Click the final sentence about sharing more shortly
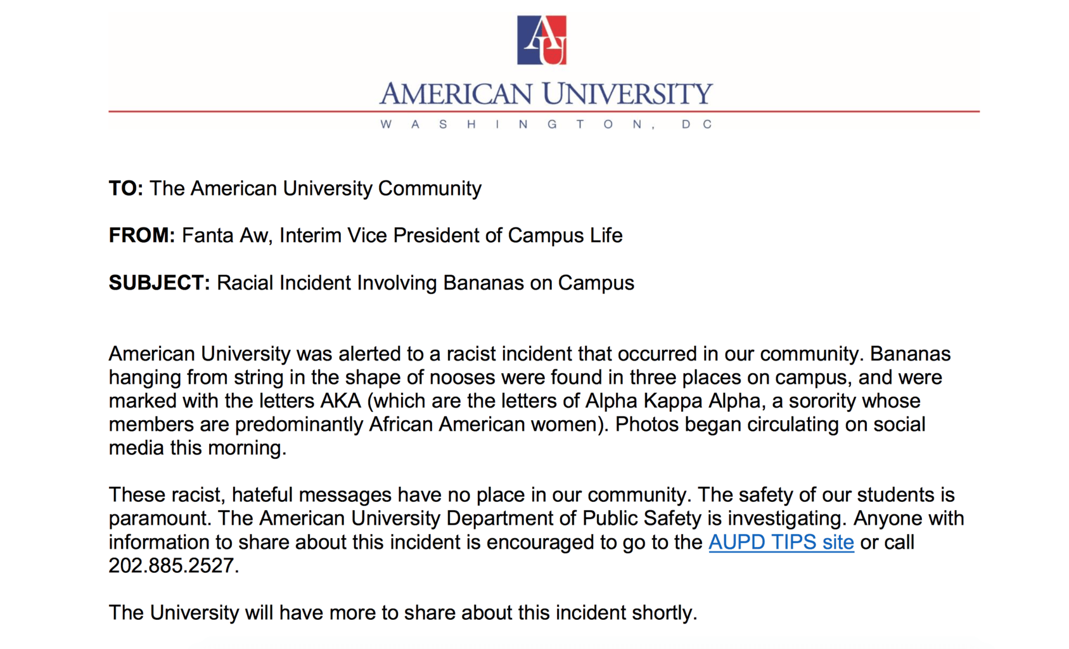This screenshot has width=1069, height=649. 403,612
